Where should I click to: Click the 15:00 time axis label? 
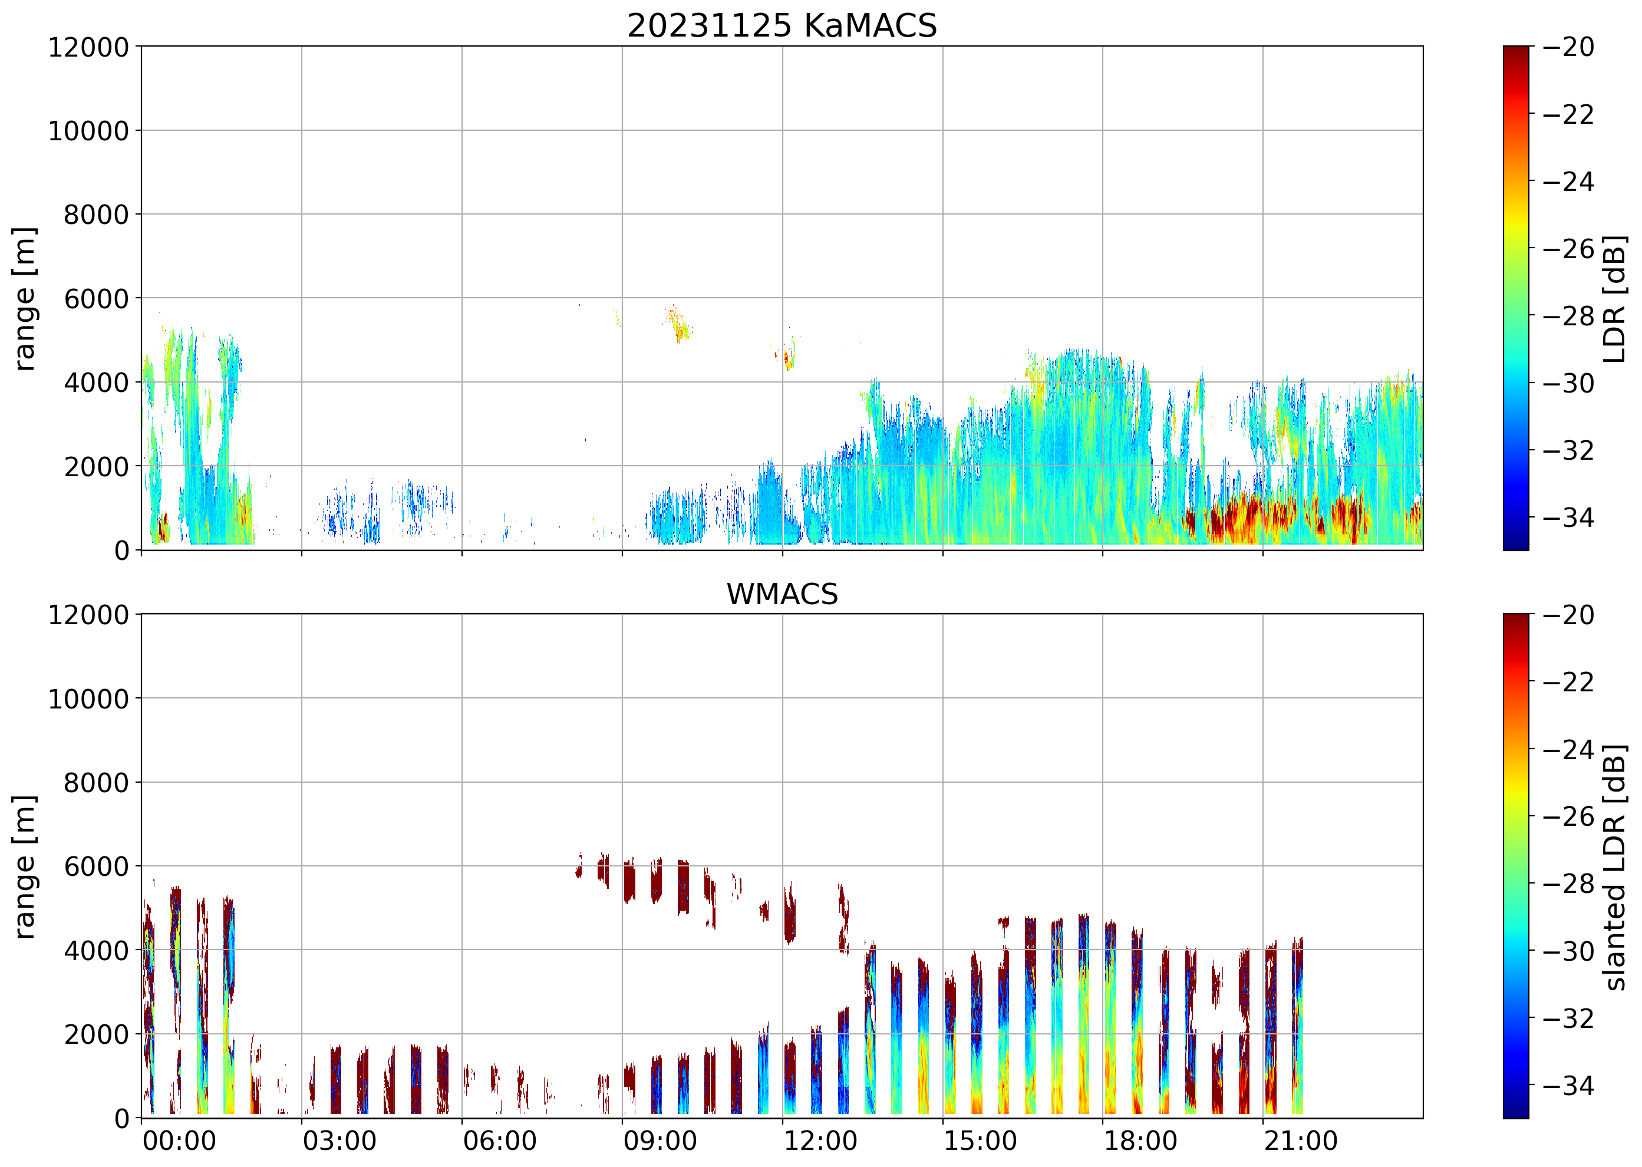[980, 1141]
